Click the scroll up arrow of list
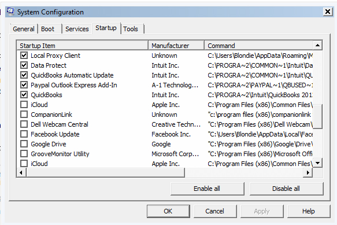This screenshot has height=225, width=337. (x=317, y=45)
